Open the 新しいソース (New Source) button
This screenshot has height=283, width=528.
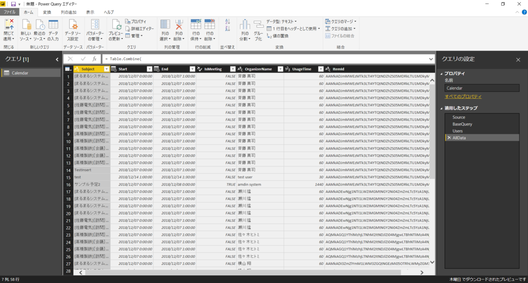(26, 30)
